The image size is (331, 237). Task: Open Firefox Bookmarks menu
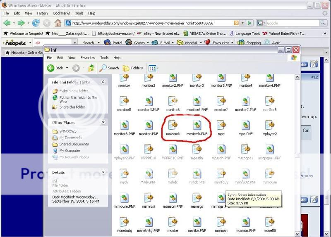pyautogui.click(x=61, y=13)
